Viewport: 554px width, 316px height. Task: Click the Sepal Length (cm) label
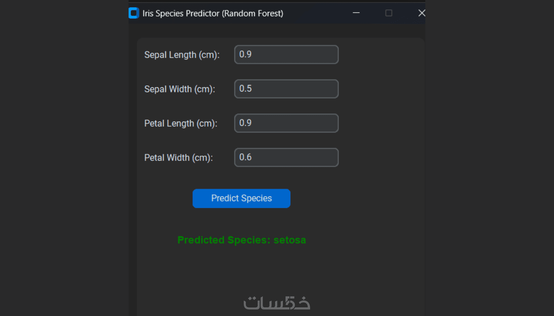click(x=182, y=55)
